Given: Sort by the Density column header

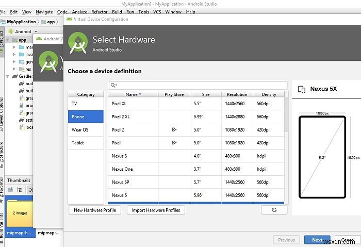Looking at the screenshot, I should click(269, 94).
